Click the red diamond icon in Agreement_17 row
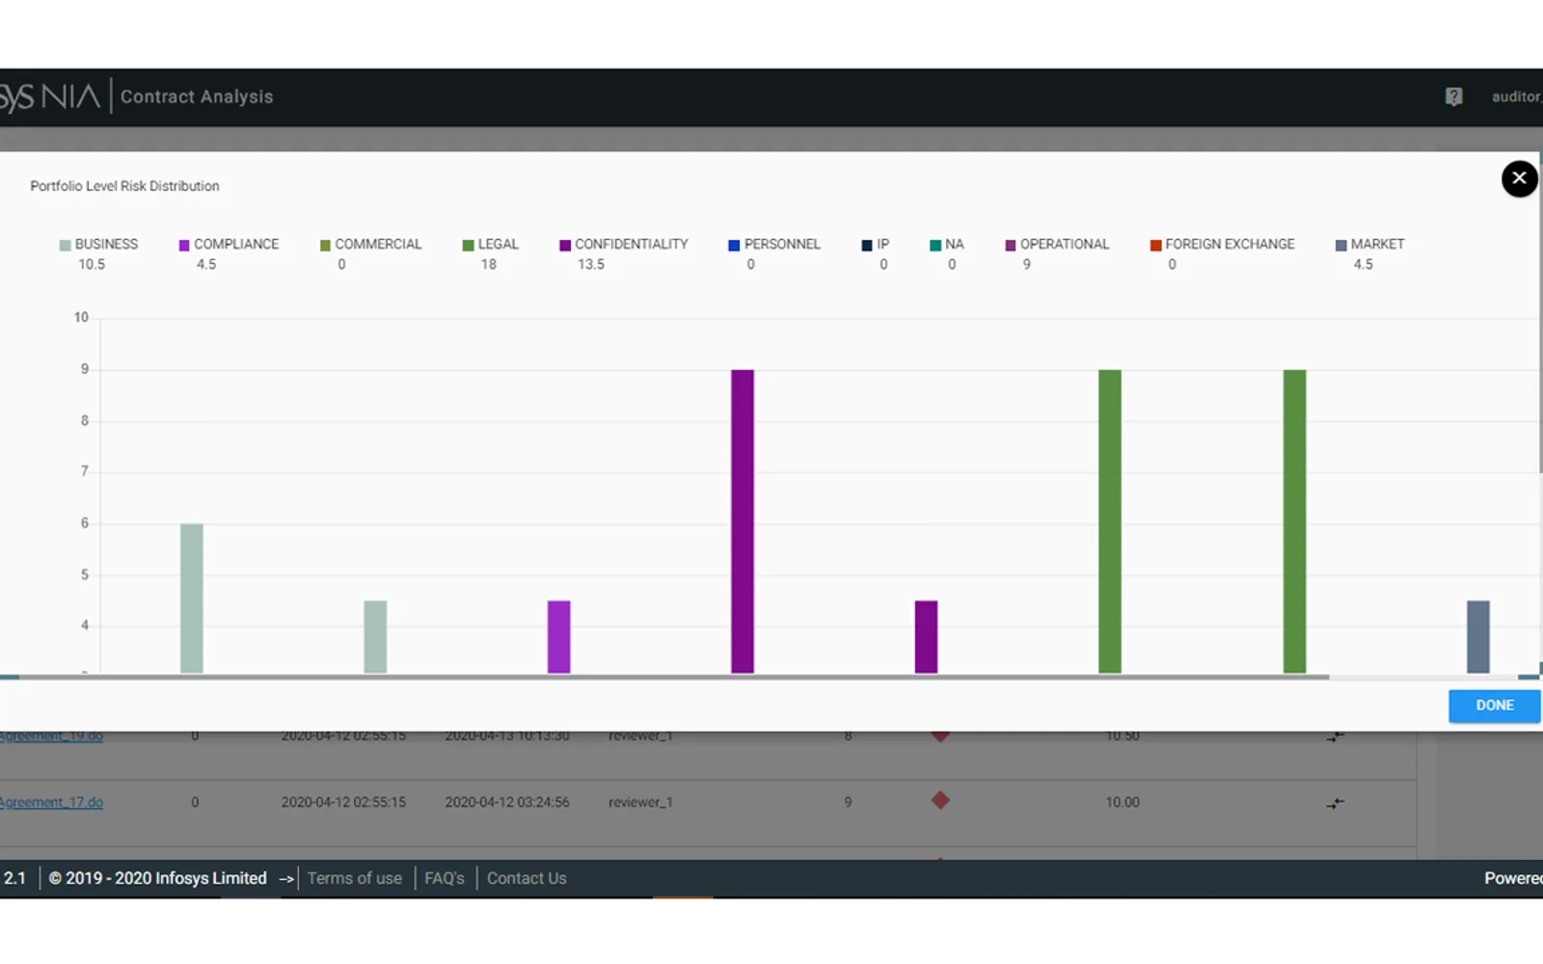The height and width of the screenshot is (964, 1543). tap(940, 800)
